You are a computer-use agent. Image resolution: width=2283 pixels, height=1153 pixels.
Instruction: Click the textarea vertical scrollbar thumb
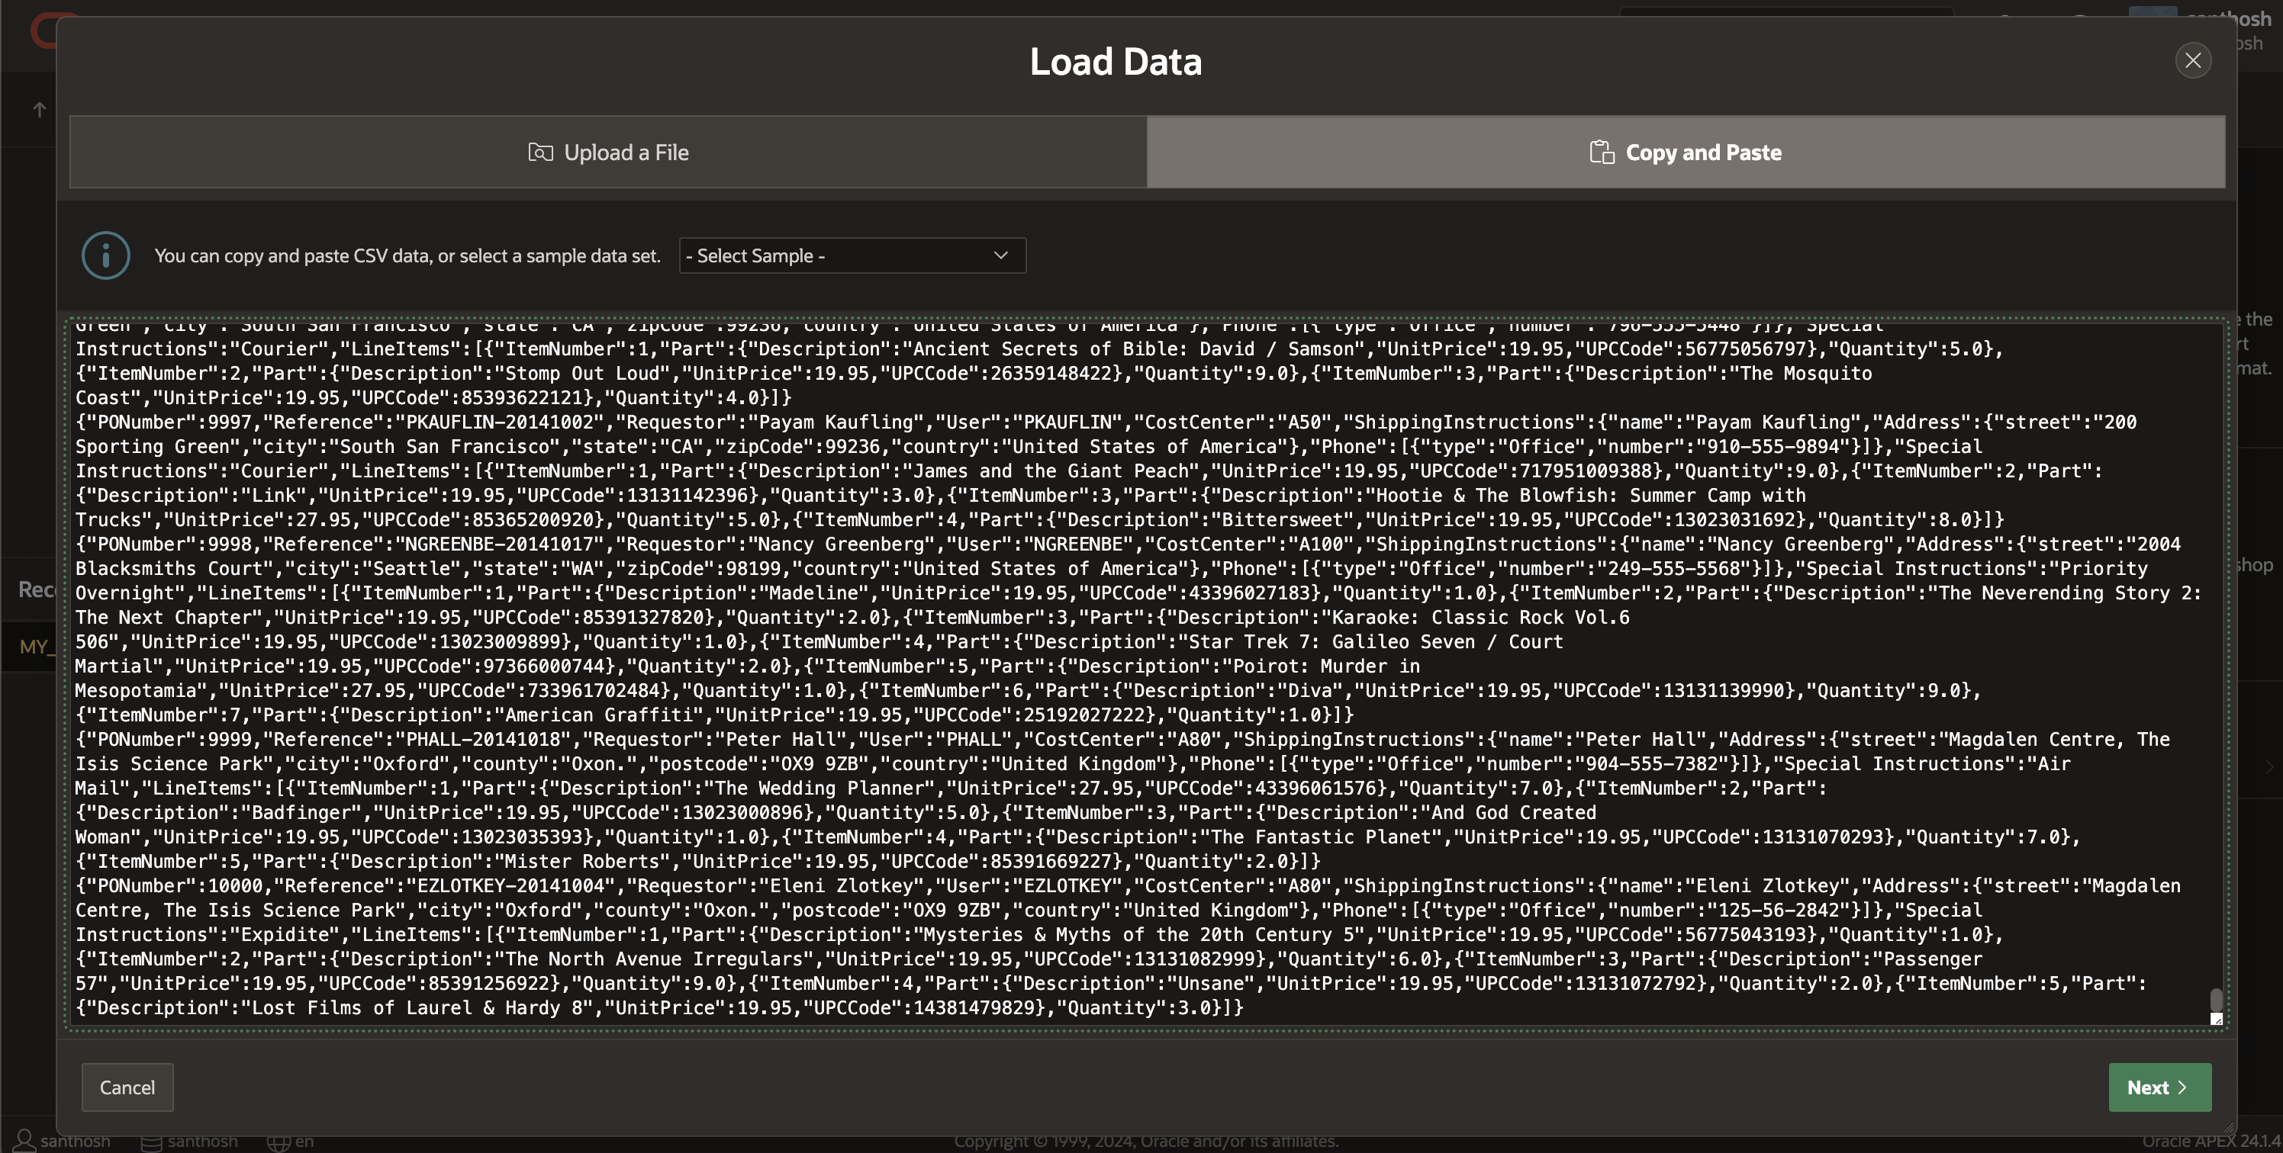coord(2217,1000)
